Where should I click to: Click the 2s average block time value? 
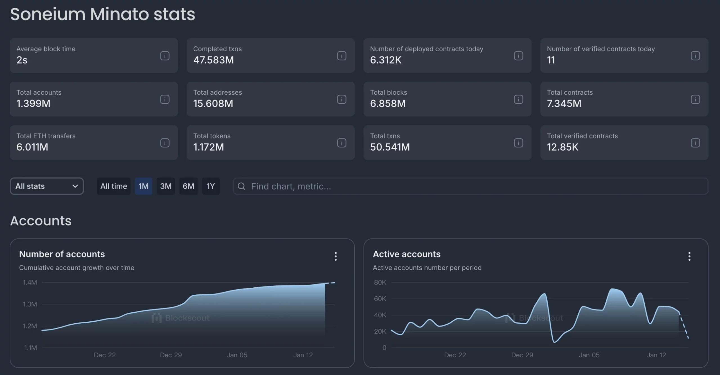tap(22, 60)
